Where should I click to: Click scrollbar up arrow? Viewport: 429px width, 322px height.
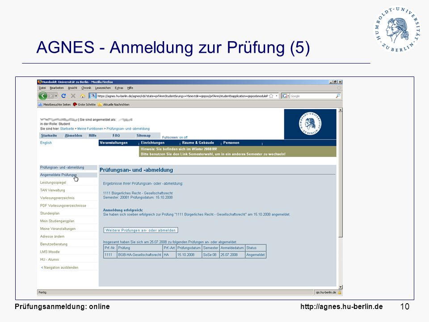click(x=341, y=110)
